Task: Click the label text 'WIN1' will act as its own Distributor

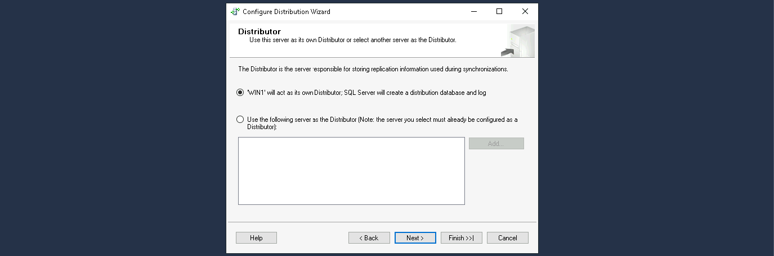Action: [x=366, y=93]
